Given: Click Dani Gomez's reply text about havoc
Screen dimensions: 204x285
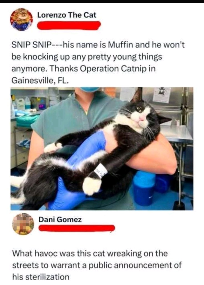Looking at the screenshot, I should [x=97, y=265].
